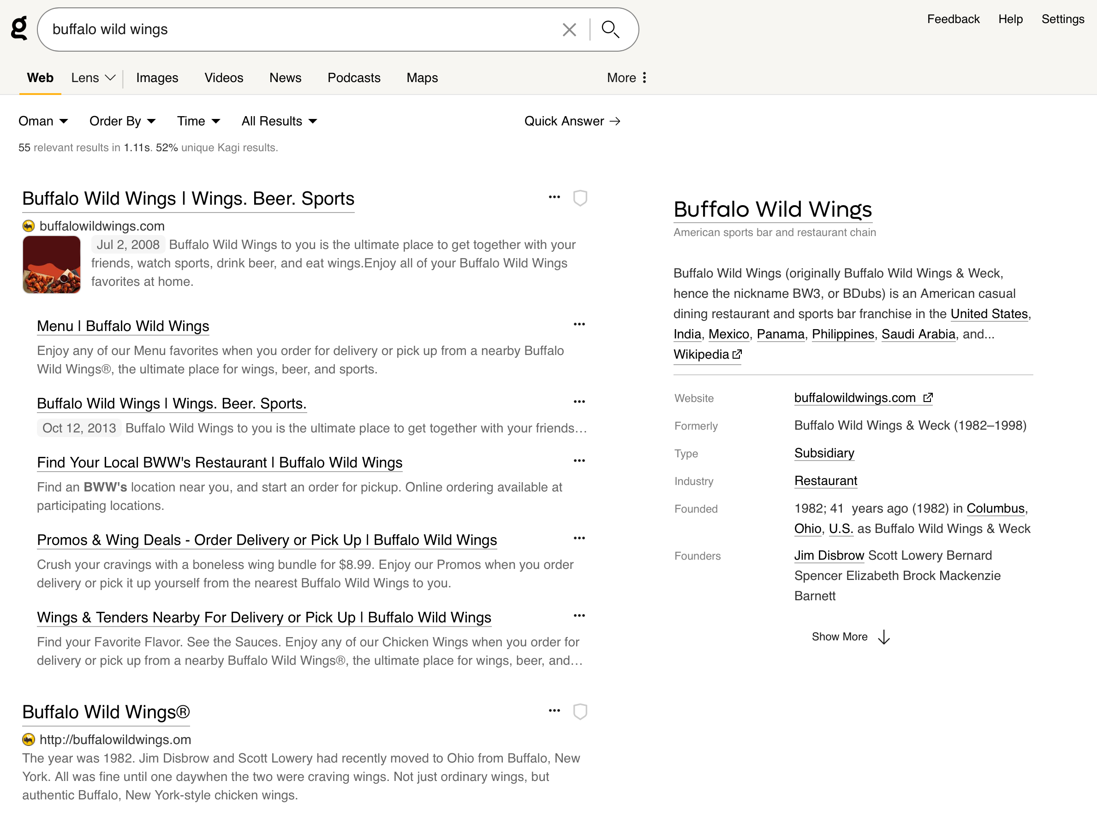Click the Show More down arrow

(x=884, y=637)
